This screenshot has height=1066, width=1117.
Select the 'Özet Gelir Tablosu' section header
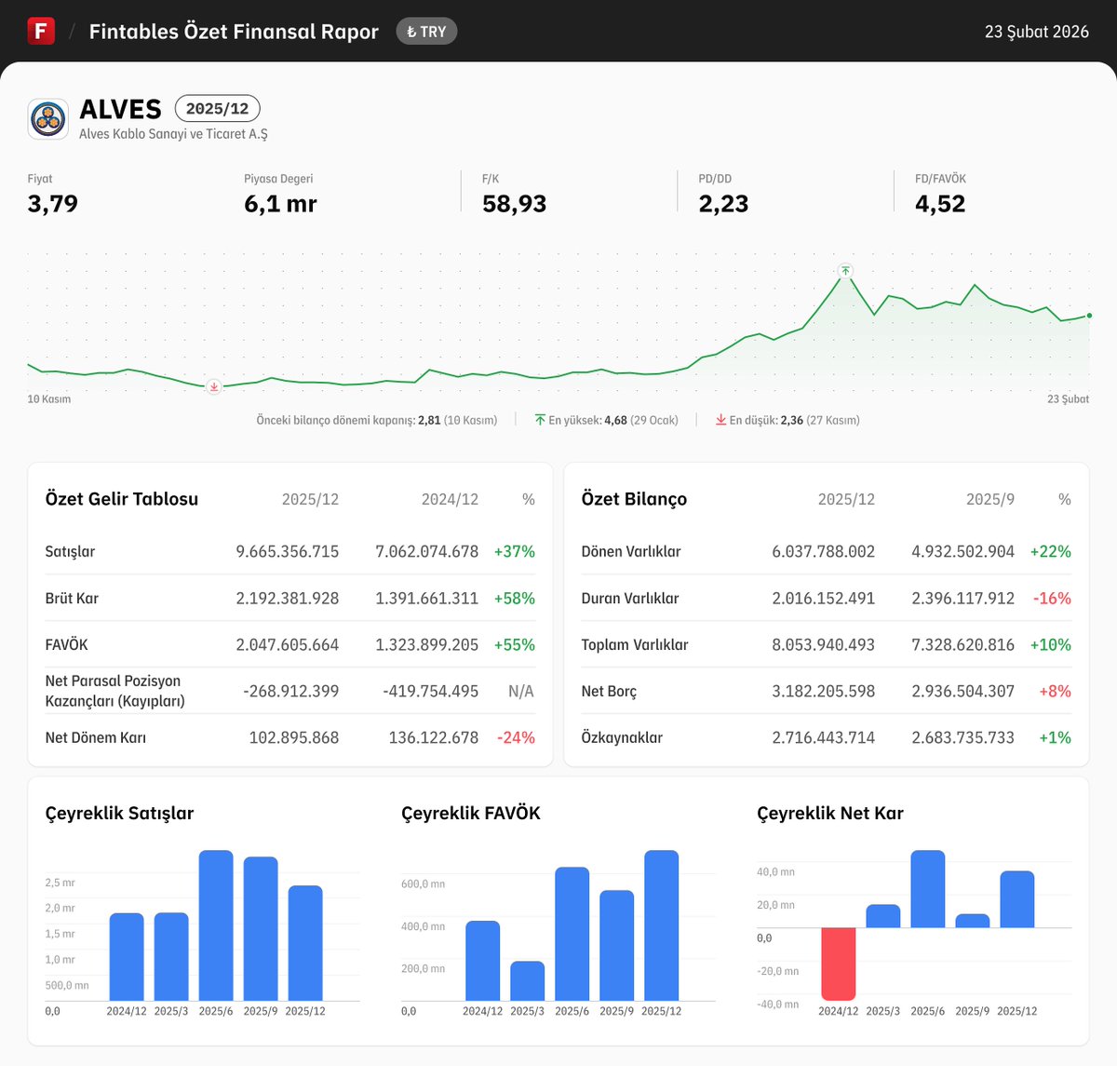pos(122,499)
